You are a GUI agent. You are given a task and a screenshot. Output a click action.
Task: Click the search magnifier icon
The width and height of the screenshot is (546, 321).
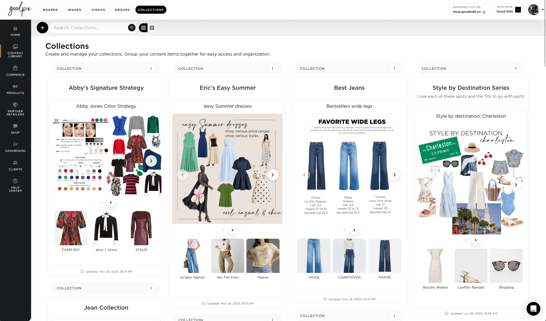click(x=132, y=28)
